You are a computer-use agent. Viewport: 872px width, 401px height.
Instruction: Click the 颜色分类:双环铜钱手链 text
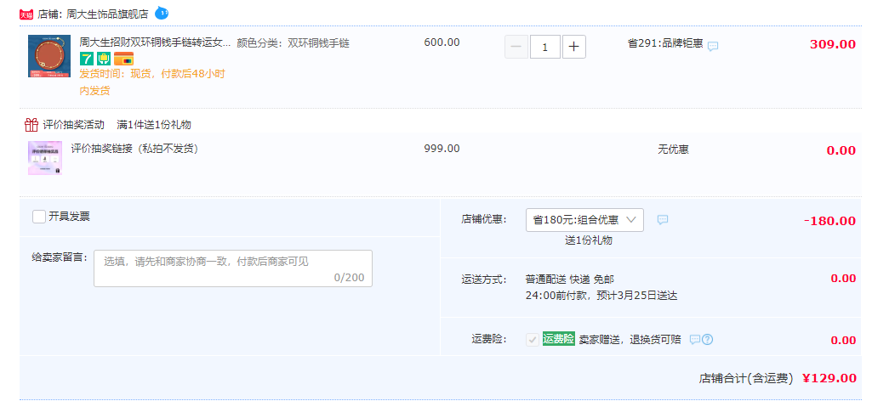[x=293, y=42]
